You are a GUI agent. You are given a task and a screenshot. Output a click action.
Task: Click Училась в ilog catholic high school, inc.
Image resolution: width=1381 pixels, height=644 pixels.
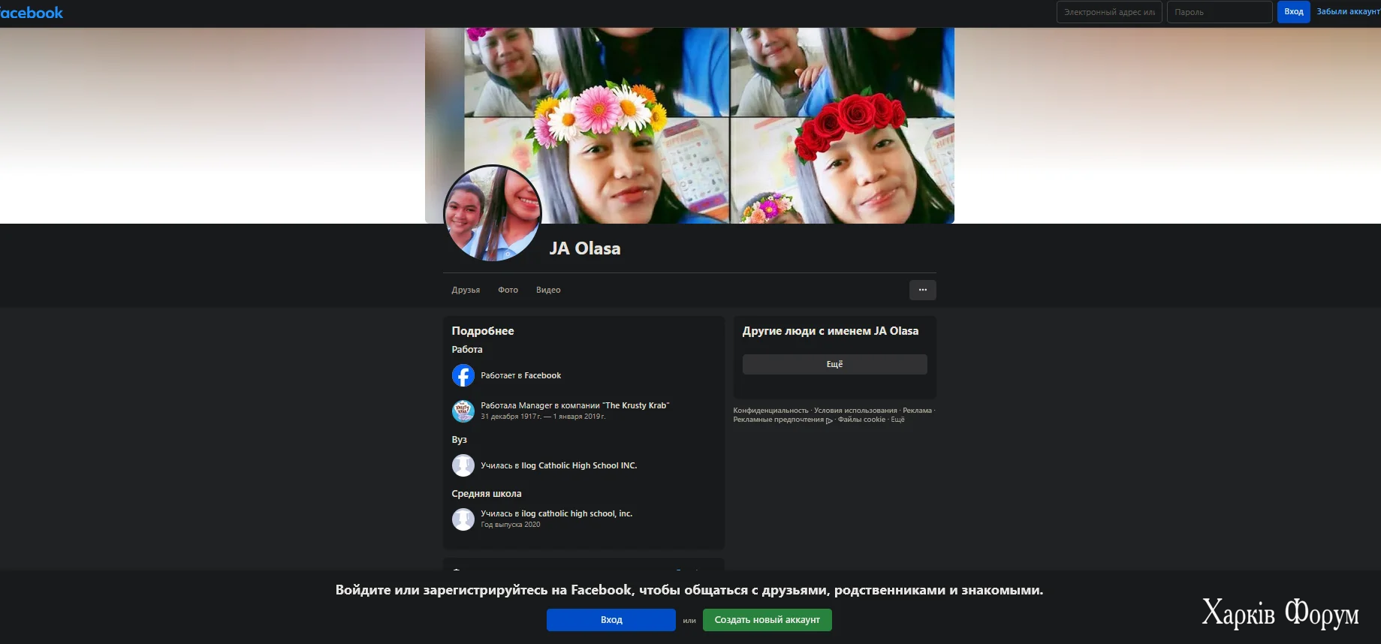[556, 513]
